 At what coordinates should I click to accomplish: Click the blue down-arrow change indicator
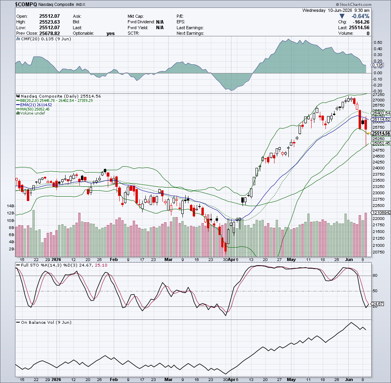tap(342, 16)
